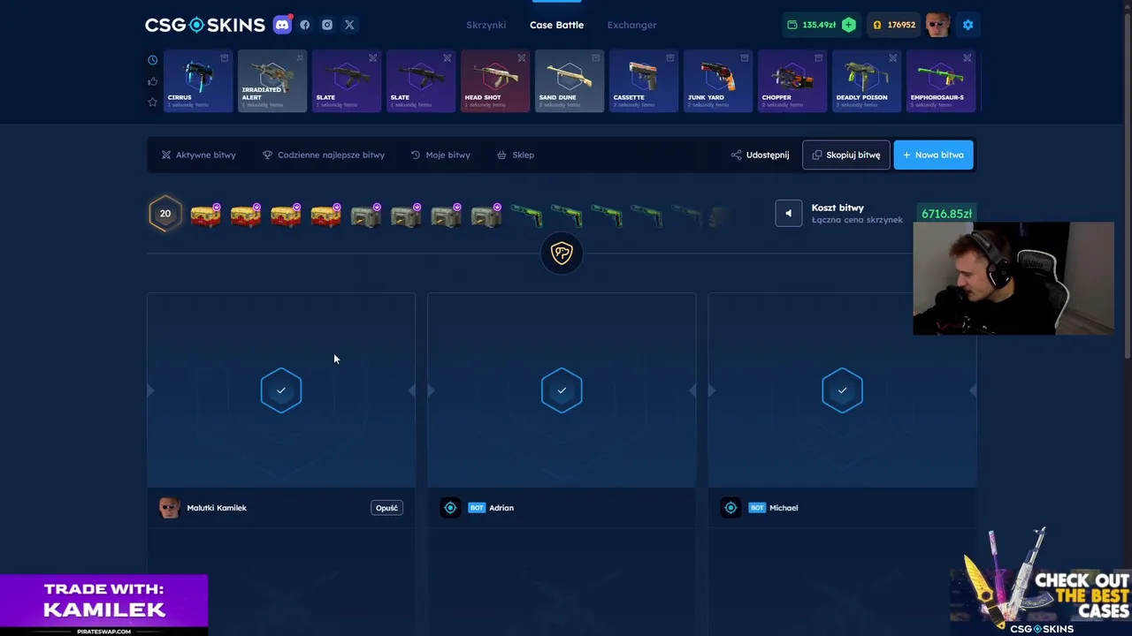The width and height of the screenshot is (1132, 636).
Task: Open the user profile avatar in header
Action: (937, 25)
